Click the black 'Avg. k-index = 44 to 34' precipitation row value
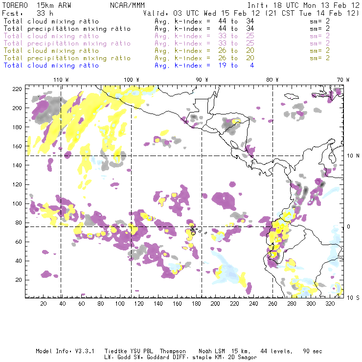Image resolution: width=362 pixels, height=362 pixels. 204,29
